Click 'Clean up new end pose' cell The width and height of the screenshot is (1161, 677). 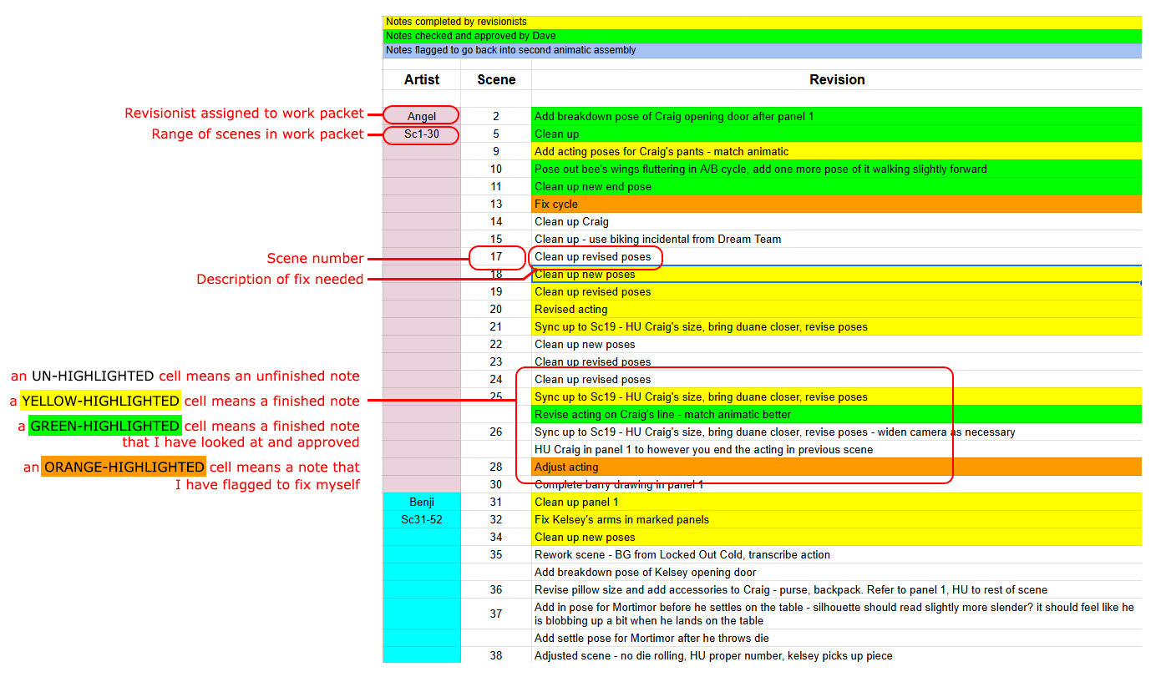click(837, 186)
